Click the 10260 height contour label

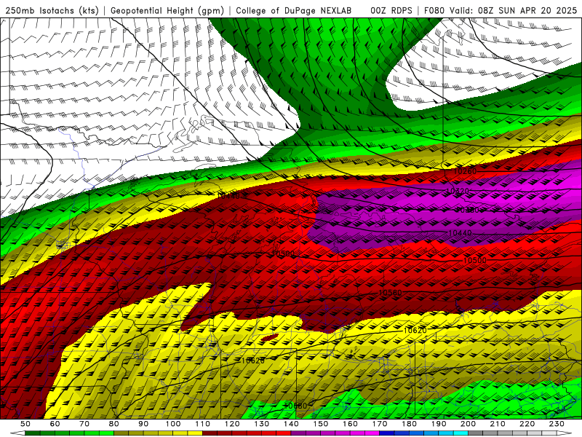[465, 171]
